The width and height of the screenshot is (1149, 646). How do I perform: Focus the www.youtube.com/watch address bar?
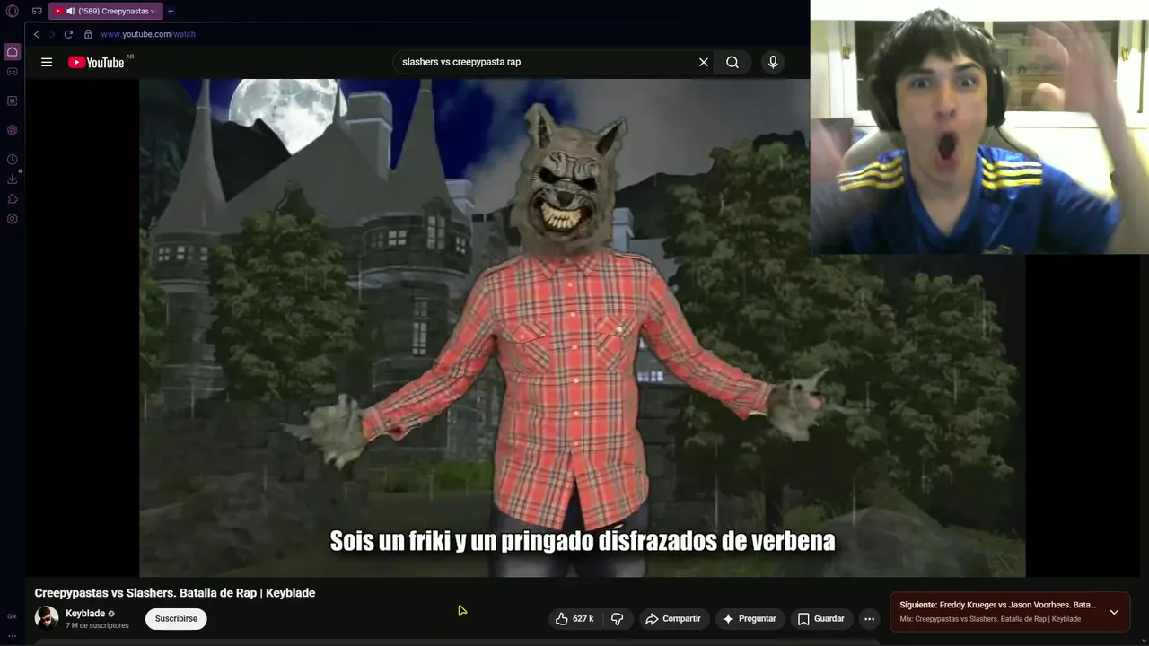point(148,34)
